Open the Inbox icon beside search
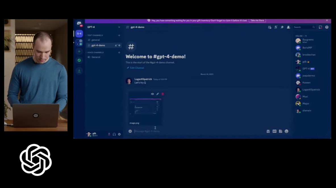This screenshot has width=336, height=188. pyautogui.click(x=320, y=27)
